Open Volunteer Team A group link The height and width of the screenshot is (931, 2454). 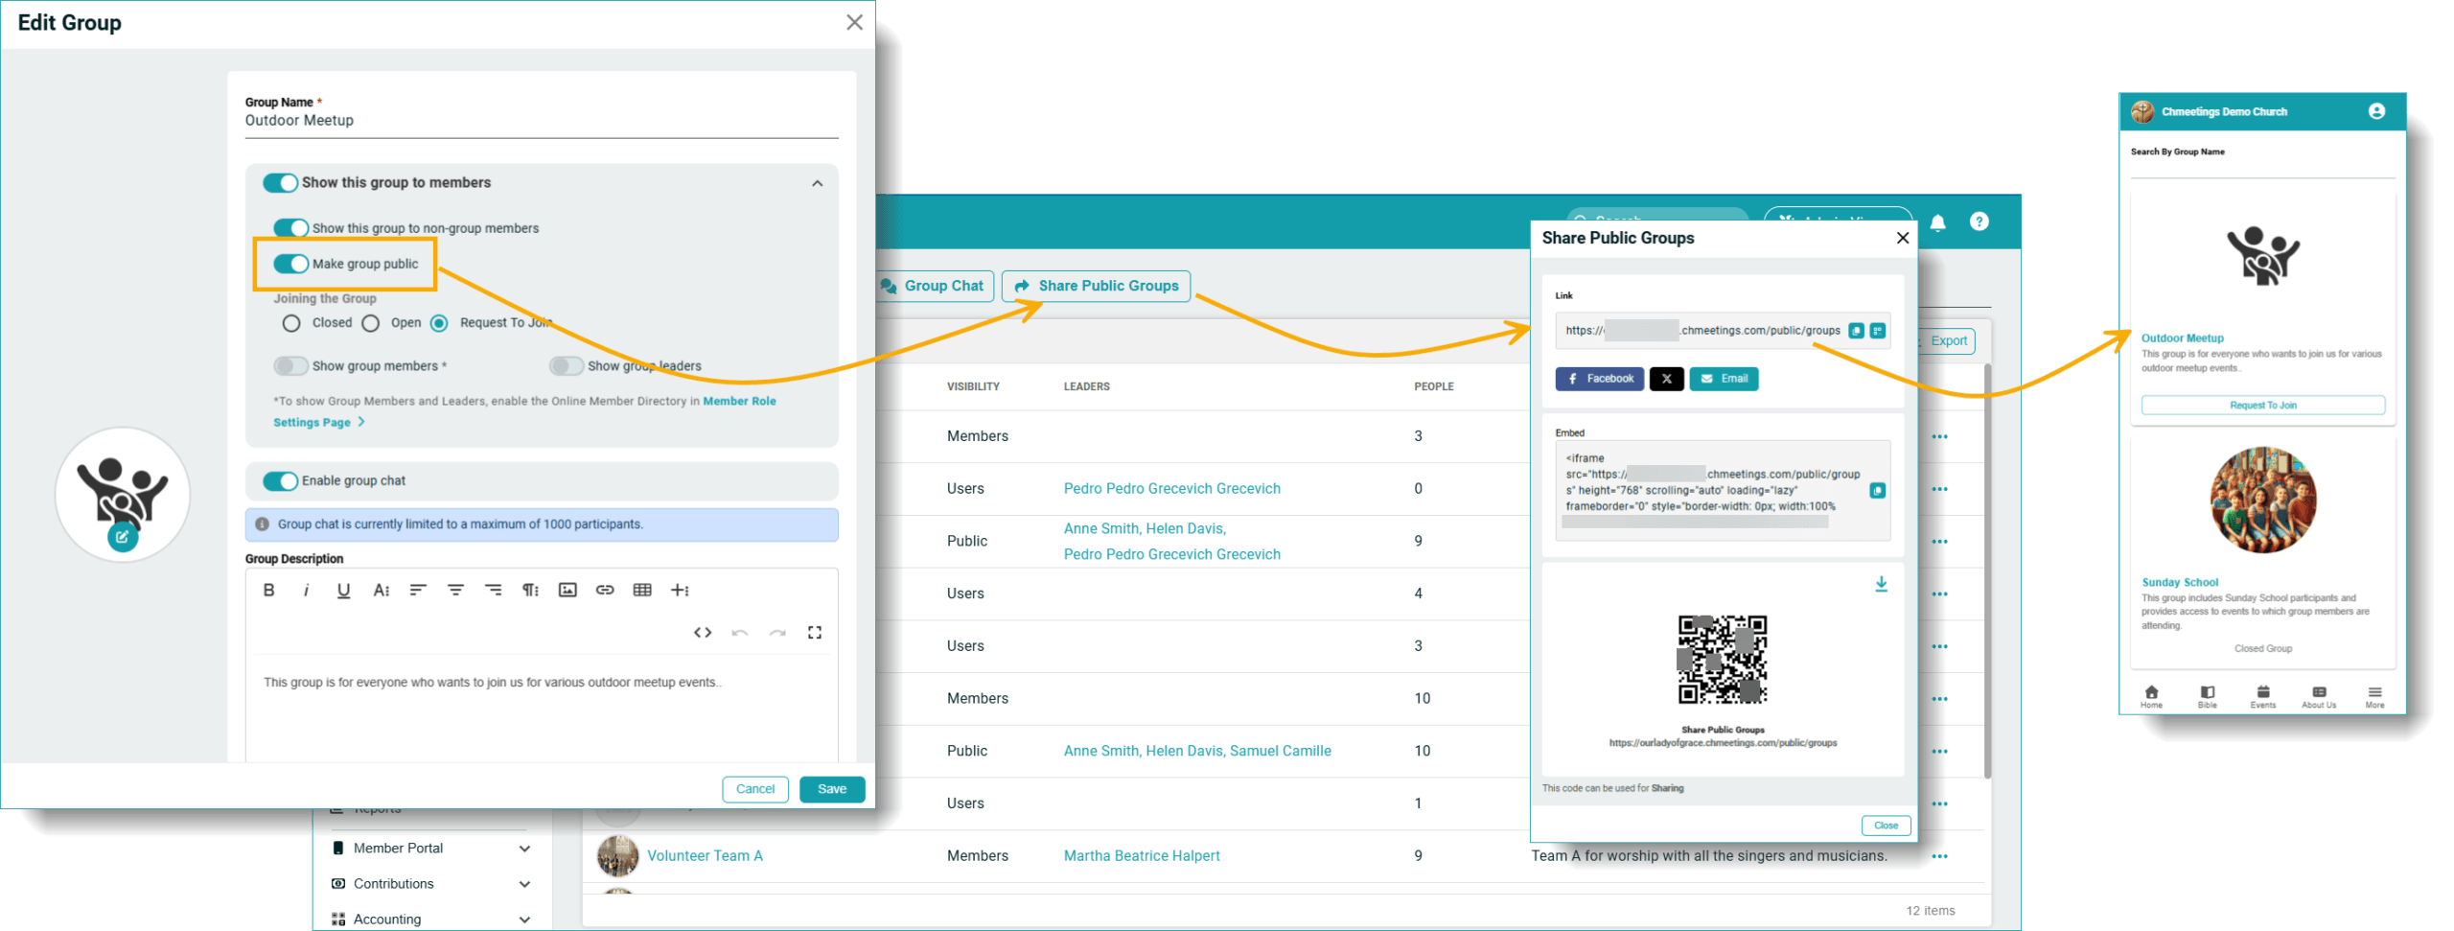(x=705, y=856)
